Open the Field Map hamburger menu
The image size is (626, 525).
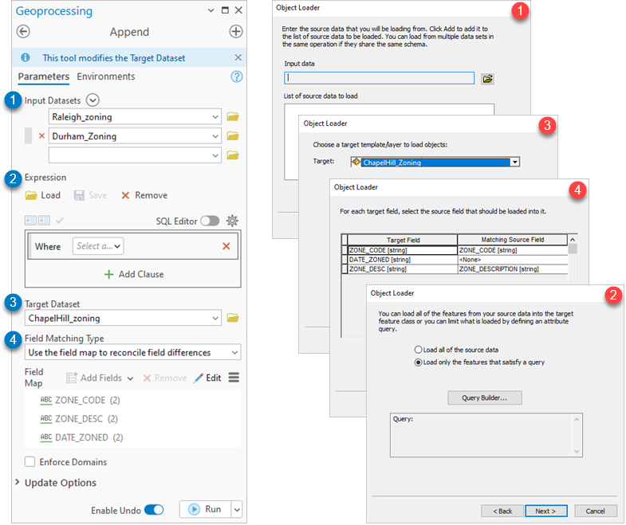234,378
